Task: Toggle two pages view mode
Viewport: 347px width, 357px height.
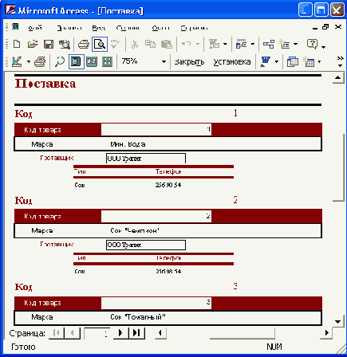Action: (92, 62)
